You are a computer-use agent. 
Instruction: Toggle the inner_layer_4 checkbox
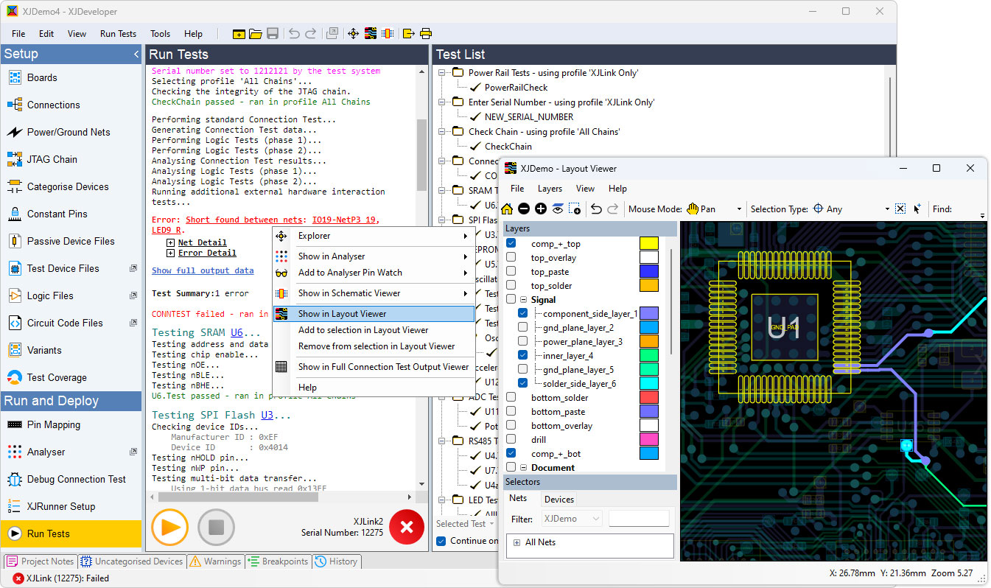pos(523,355)
